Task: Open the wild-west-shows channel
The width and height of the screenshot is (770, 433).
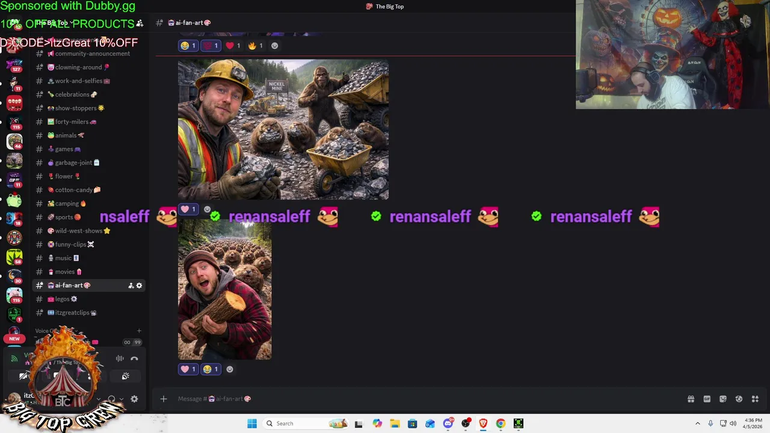Action: coord(89,231)
